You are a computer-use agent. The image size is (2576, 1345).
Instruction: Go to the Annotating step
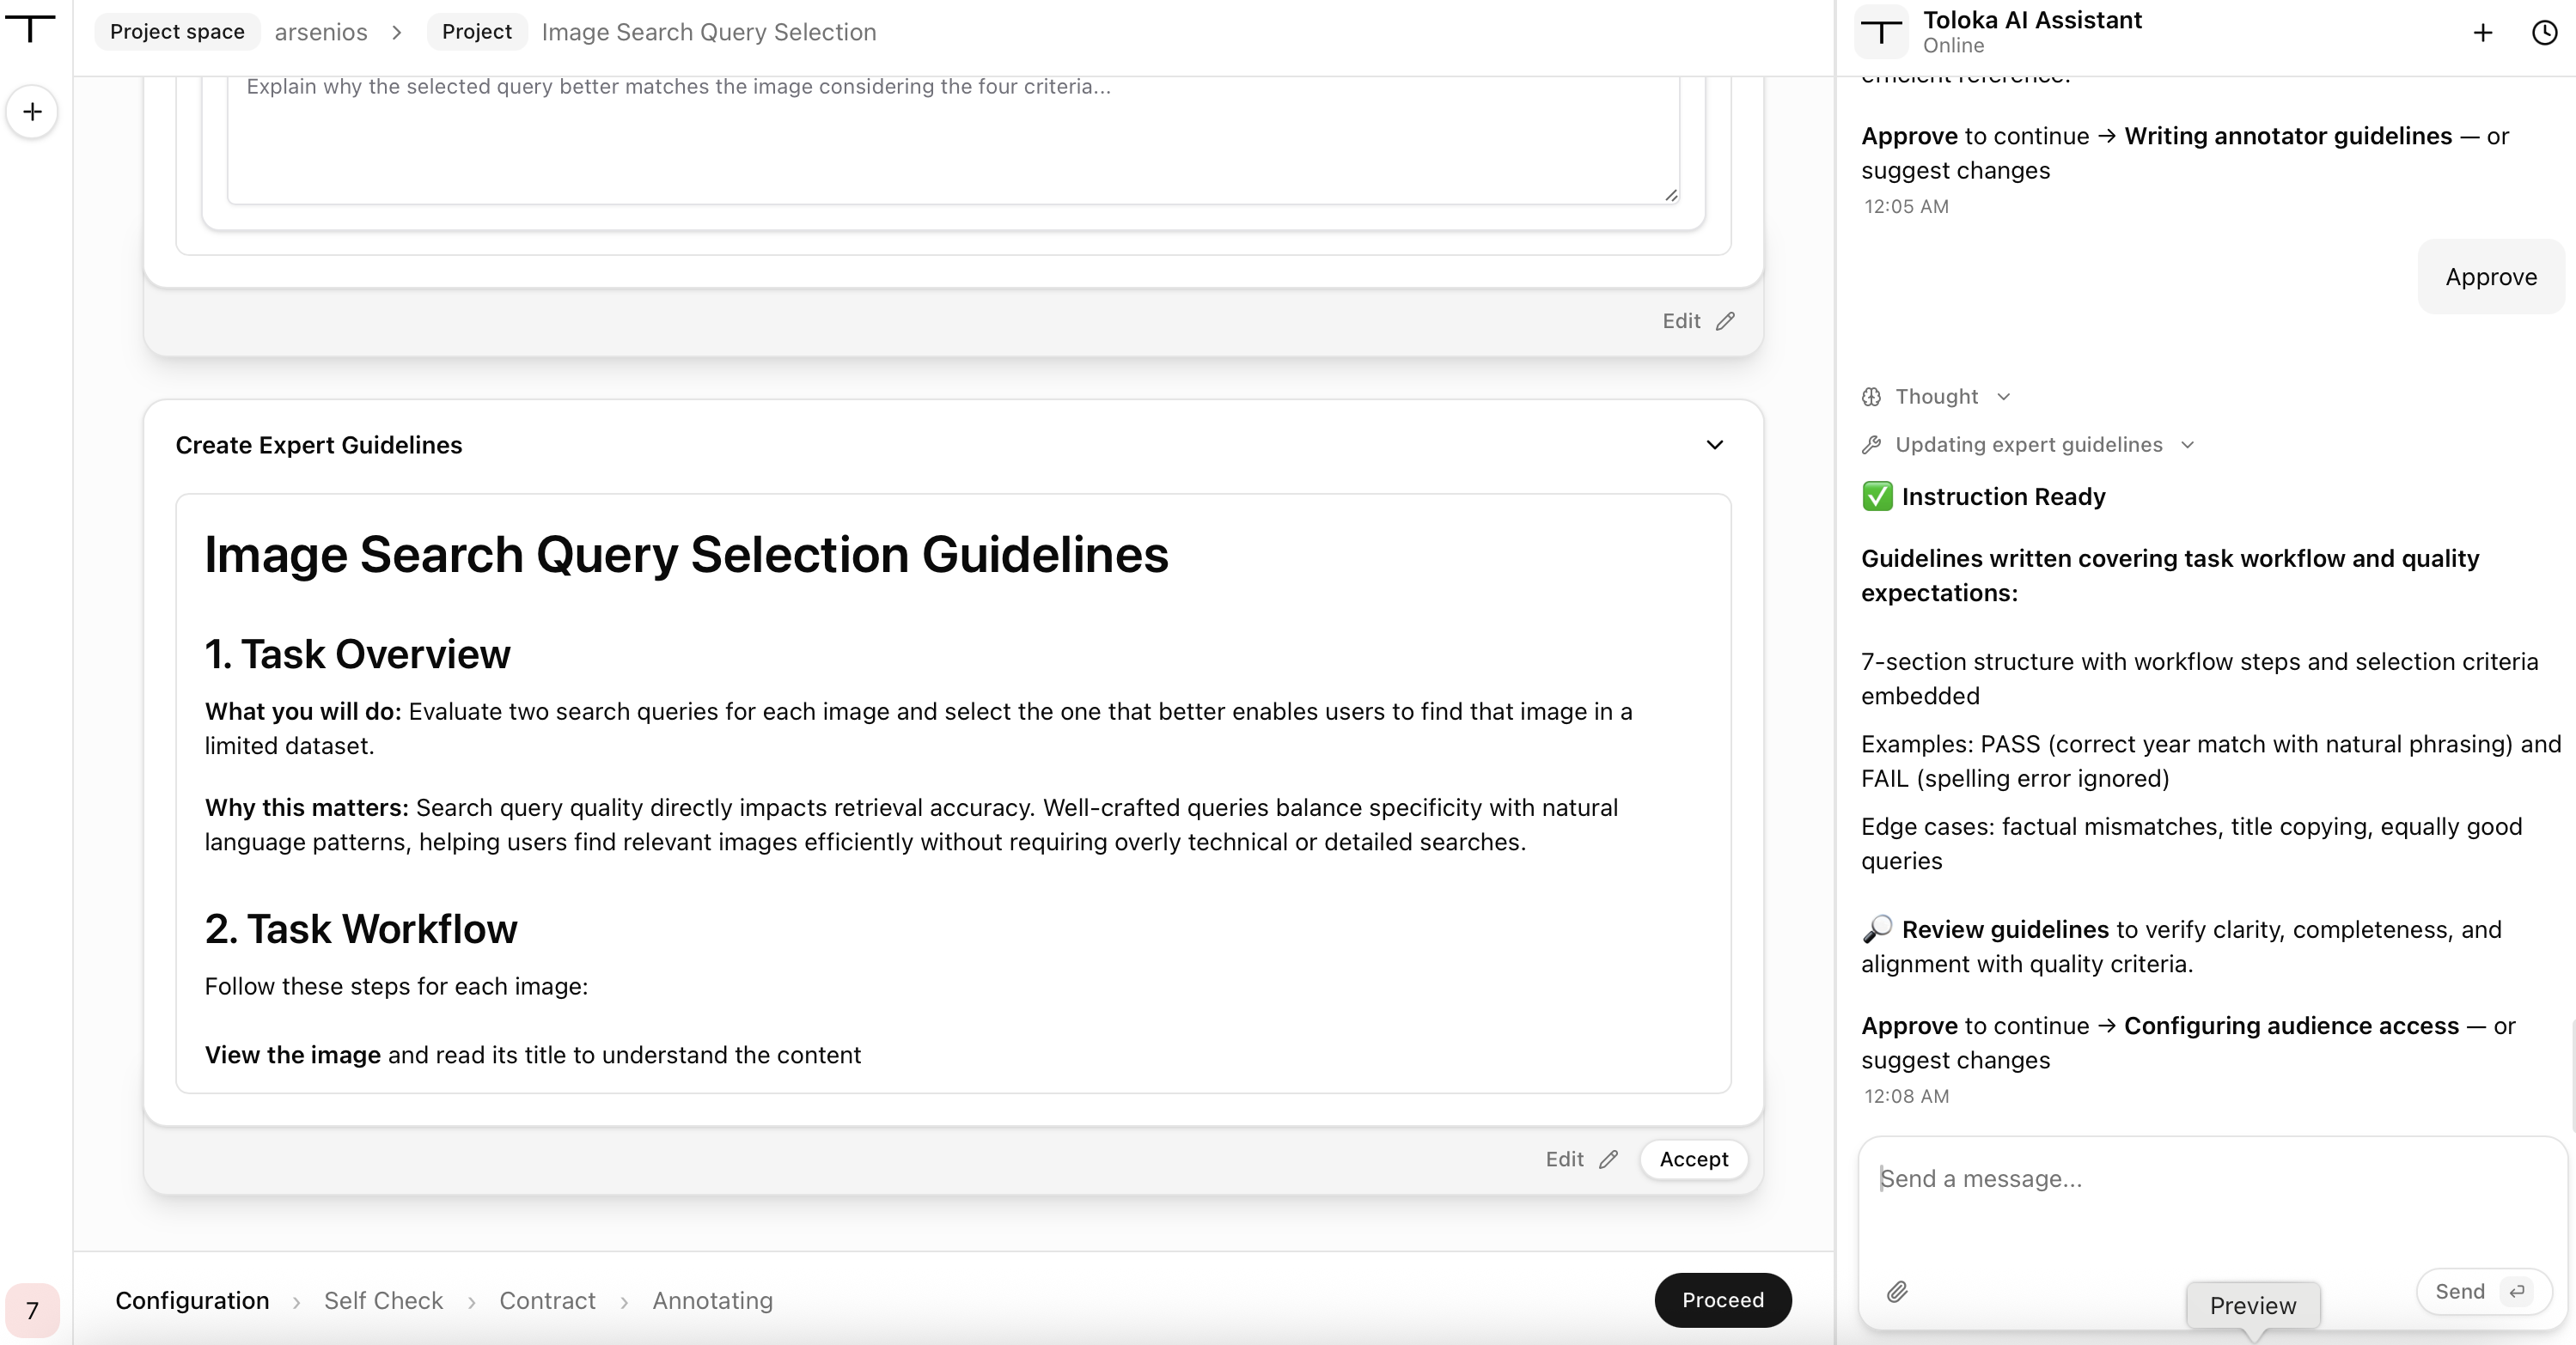pos(713,1300)
